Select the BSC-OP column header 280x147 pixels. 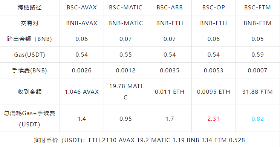pyautogui.click(x=214, y=7)
